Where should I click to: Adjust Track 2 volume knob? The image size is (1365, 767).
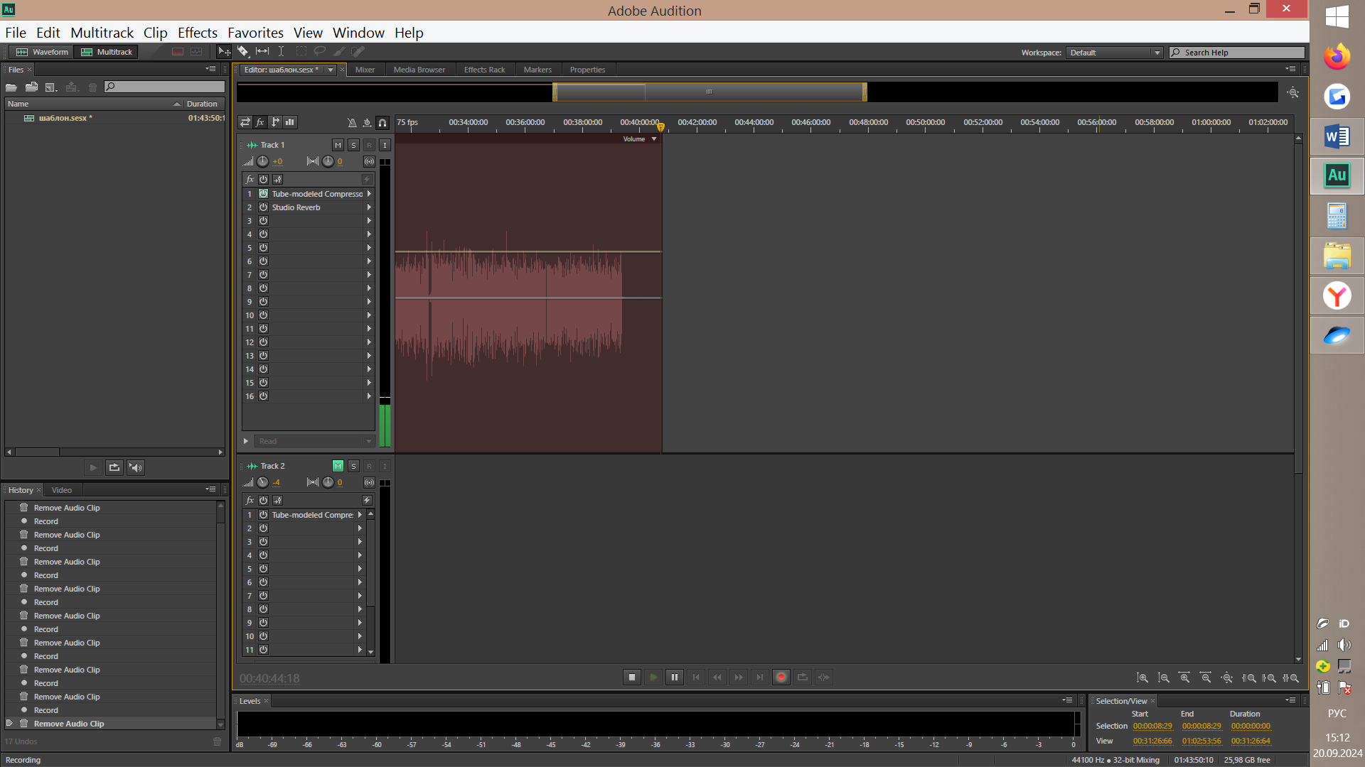263,483
